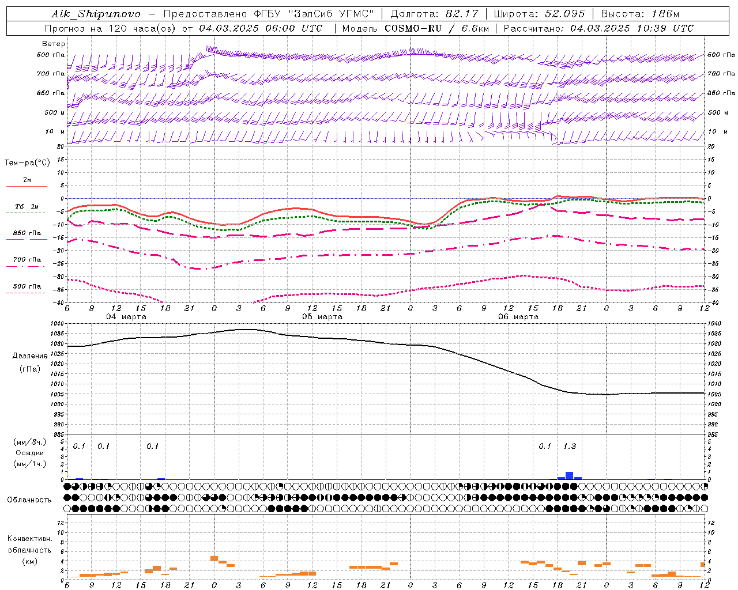
Task: Click the (км) unit under convective cloud label
Action: [30, 561]
